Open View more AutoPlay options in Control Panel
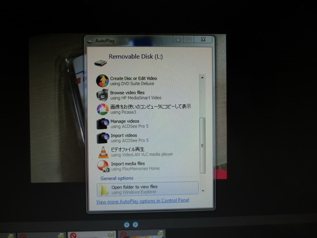 (143, 201)
